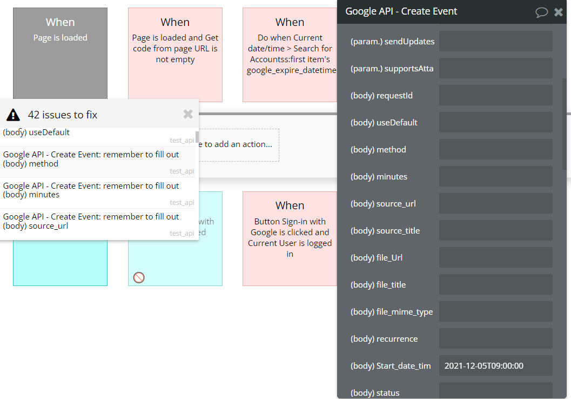571x399 pixels.
Task: Select the 'Button Sign-in with Google is clicked' event
Action: click(x=290, y=238)
